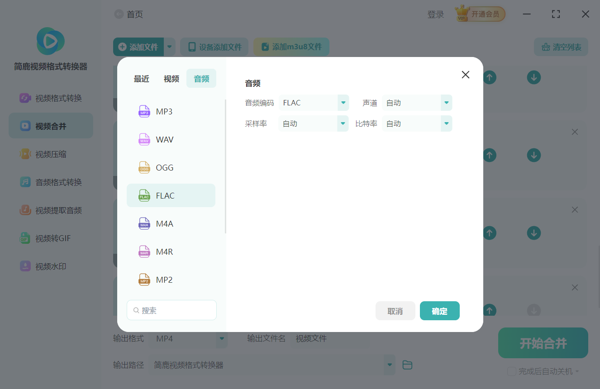Enable 完成后自动关机 option
This screenshot has width=600, height=389.
click(x=512, y=371)
